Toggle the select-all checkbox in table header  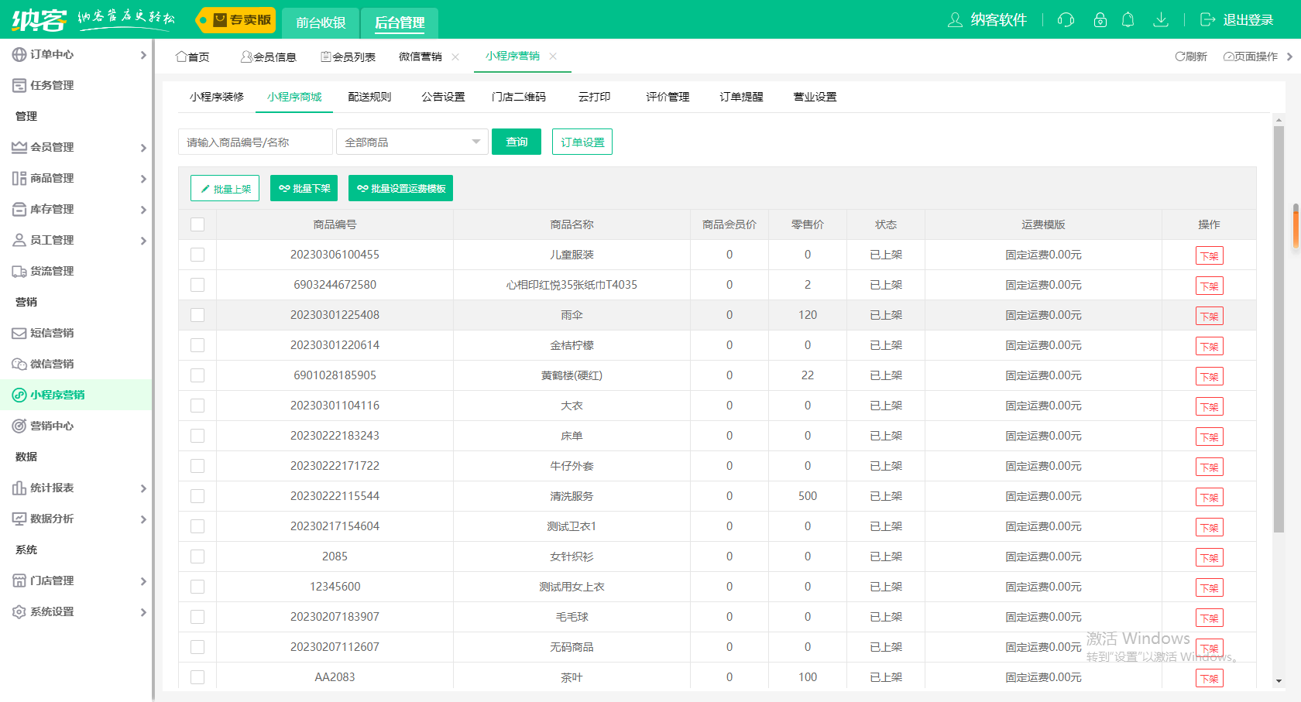pos(197,224)
